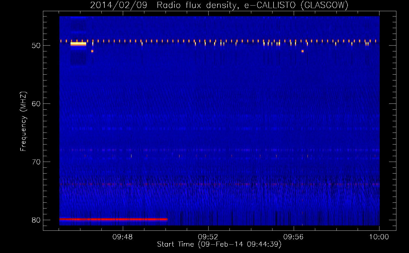Click the bright yellow burst near 50 MHz
This screenshot has height=253, width=409.
78,44
